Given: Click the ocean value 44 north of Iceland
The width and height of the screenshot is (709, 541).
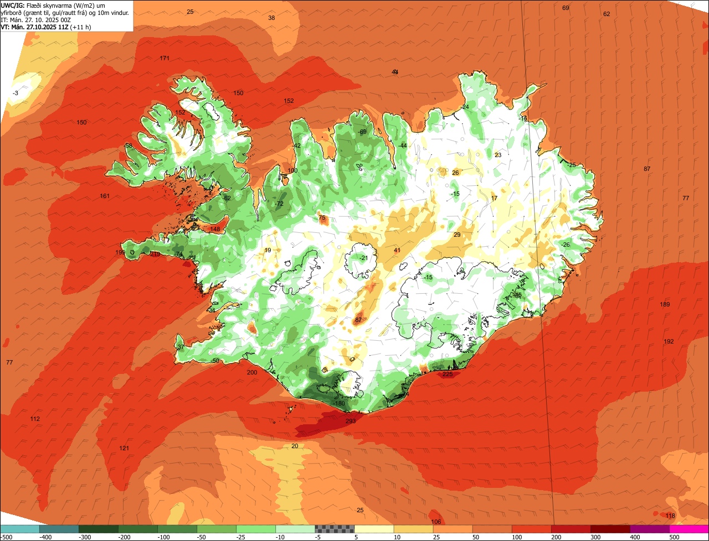Looking at the screenshot, I should coord(395,72).
